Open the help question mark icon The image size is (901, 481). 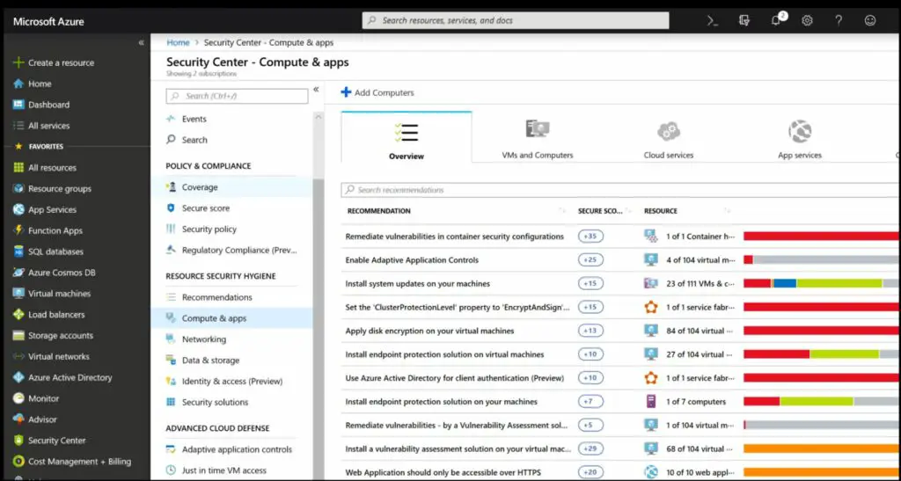pos(839,20)
